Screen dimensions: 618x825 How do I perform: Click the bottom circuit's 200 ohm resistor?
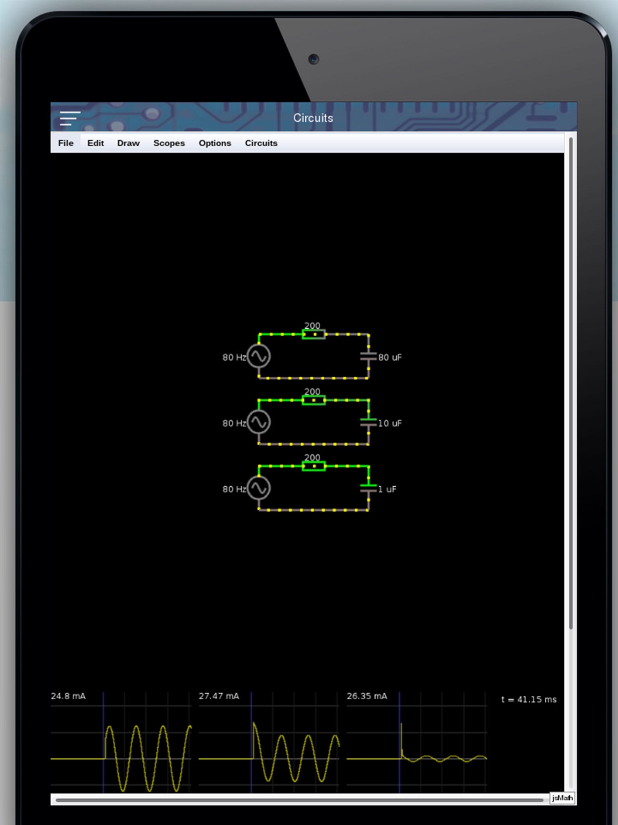(x=314, y=466)
